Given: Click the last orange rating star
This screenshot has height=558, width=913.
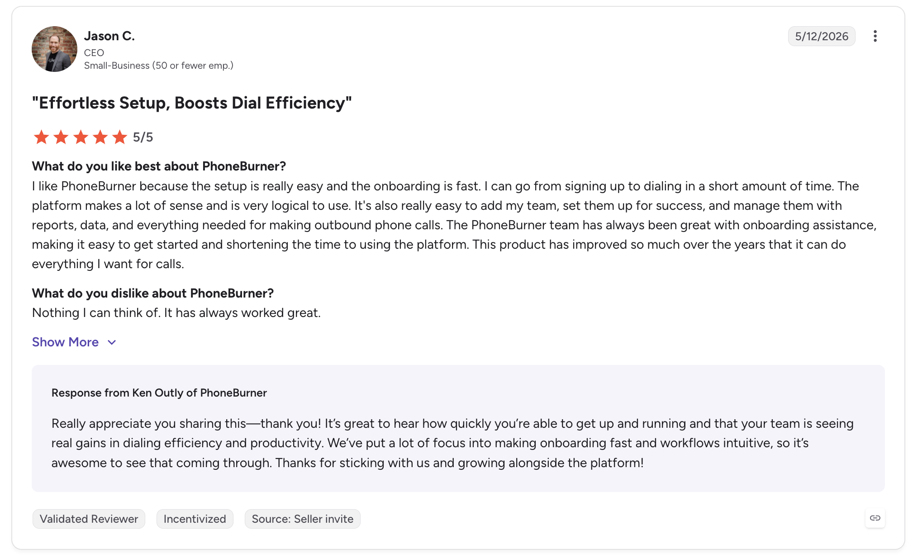Looking at the screenshot, I should 120,137.
